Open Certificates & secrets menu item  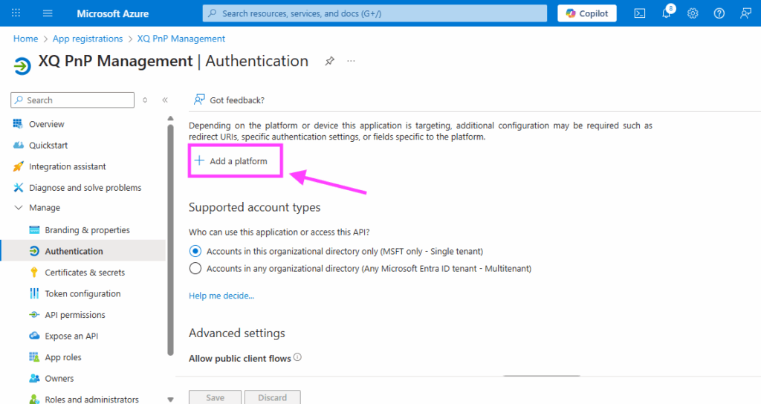point(84,273)
